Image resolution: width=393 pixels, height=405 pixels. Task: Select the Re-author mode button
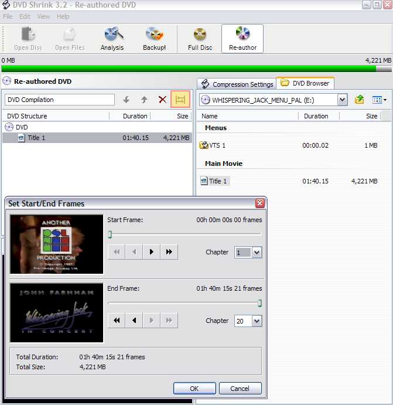[242, 39]
